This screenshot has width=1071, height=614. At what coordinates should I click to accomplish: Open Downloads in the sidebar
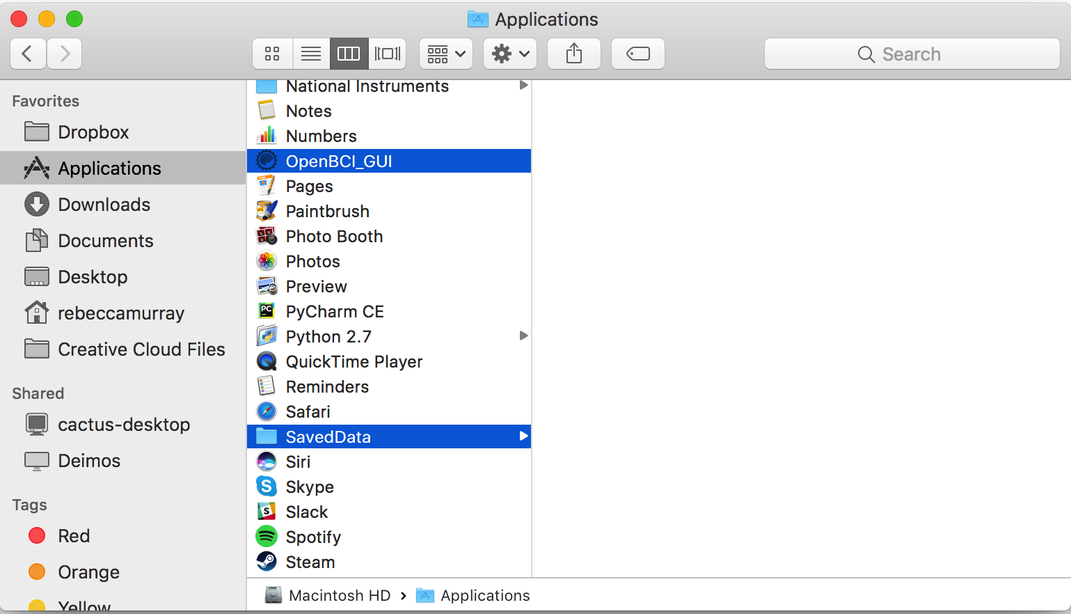click(x=123, y=204)
